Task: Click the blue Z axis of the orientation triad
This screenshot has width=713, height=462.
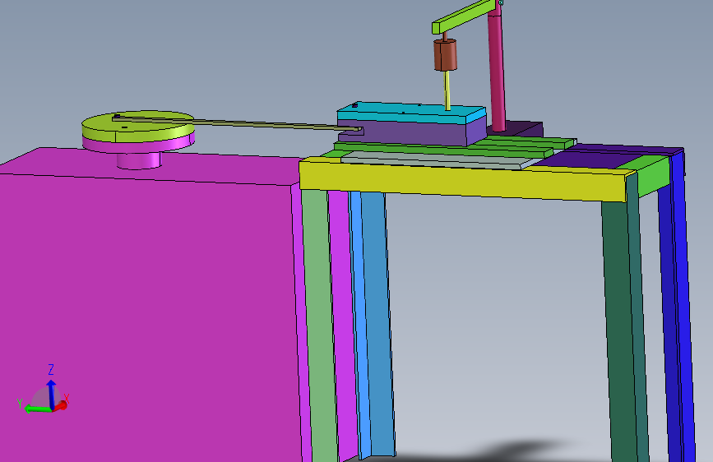Action: pyautogui.click(x=51, y=394)
